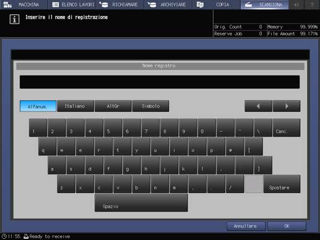320x240 pixels.
Task: Switch to the RICHIAMARE tab
Action: (x=120, y=4)
